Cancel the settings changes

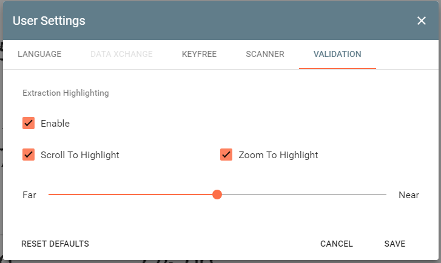337,244
